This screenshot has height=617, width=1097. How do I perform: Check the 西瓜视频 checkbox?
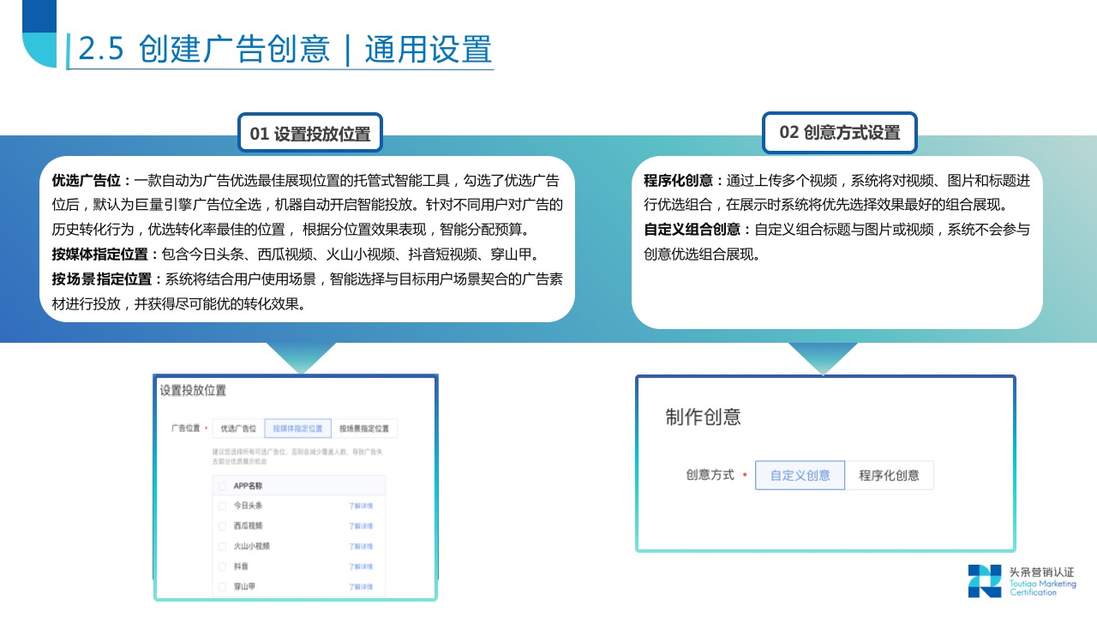(223, 525)
